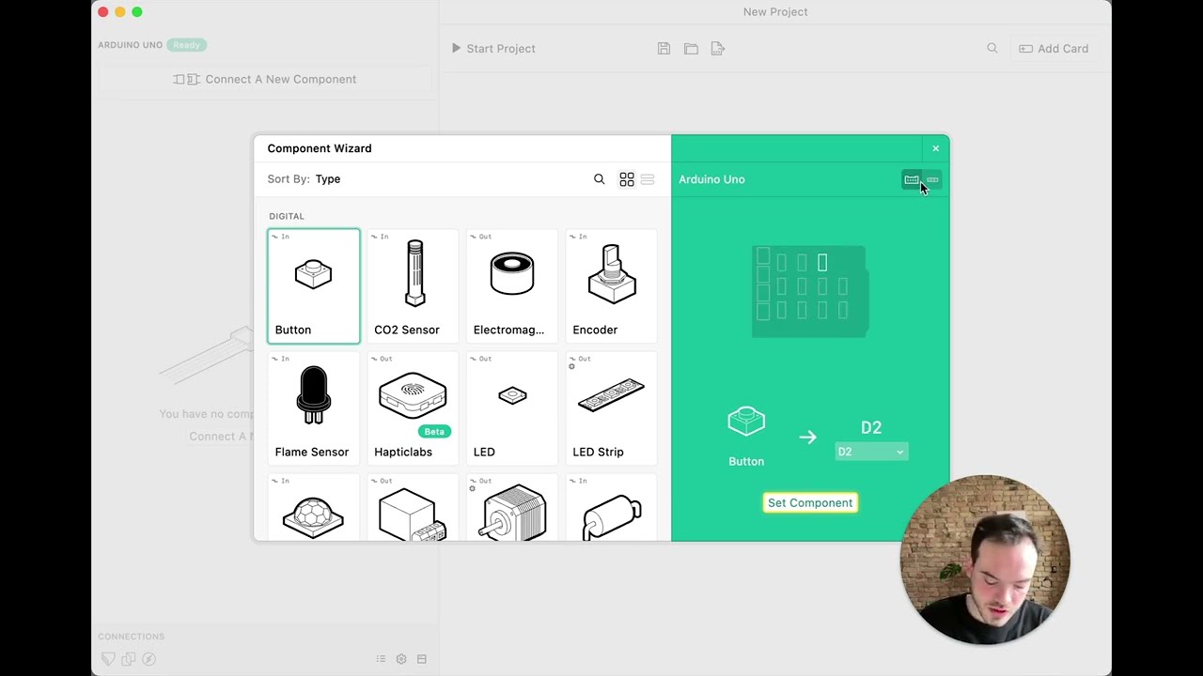This screenshot has height=676, width=1203.
Task: Pick the cylinder sensor component in third row
Action: pos(611,508)
